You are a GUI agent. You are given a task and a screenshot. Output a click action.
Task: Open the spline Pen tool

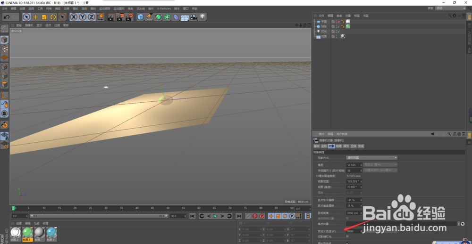click(x=149, y=17)
